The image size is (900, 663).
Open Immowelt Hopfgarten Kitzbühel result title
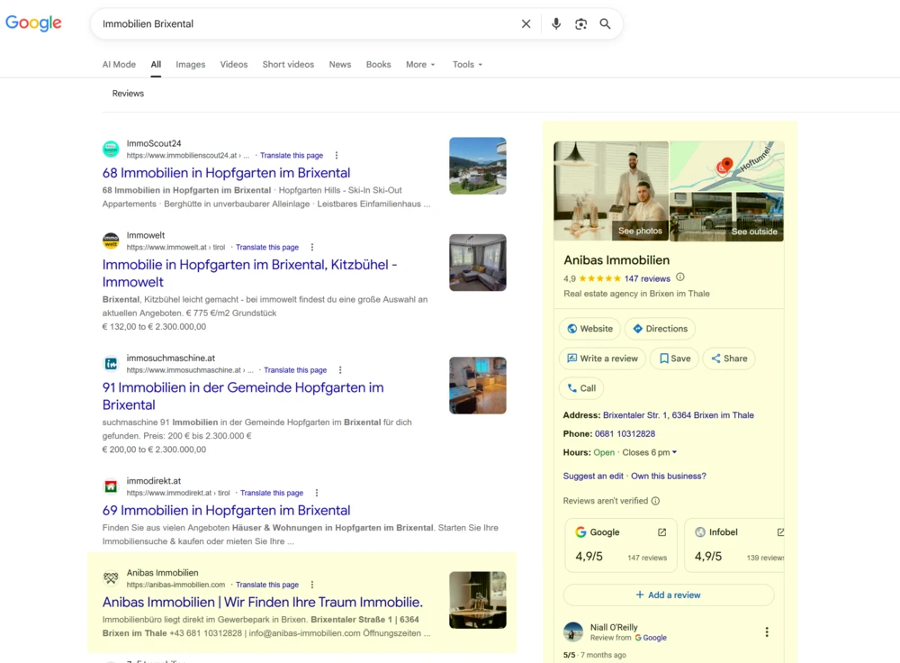click(x=249, y=274)
